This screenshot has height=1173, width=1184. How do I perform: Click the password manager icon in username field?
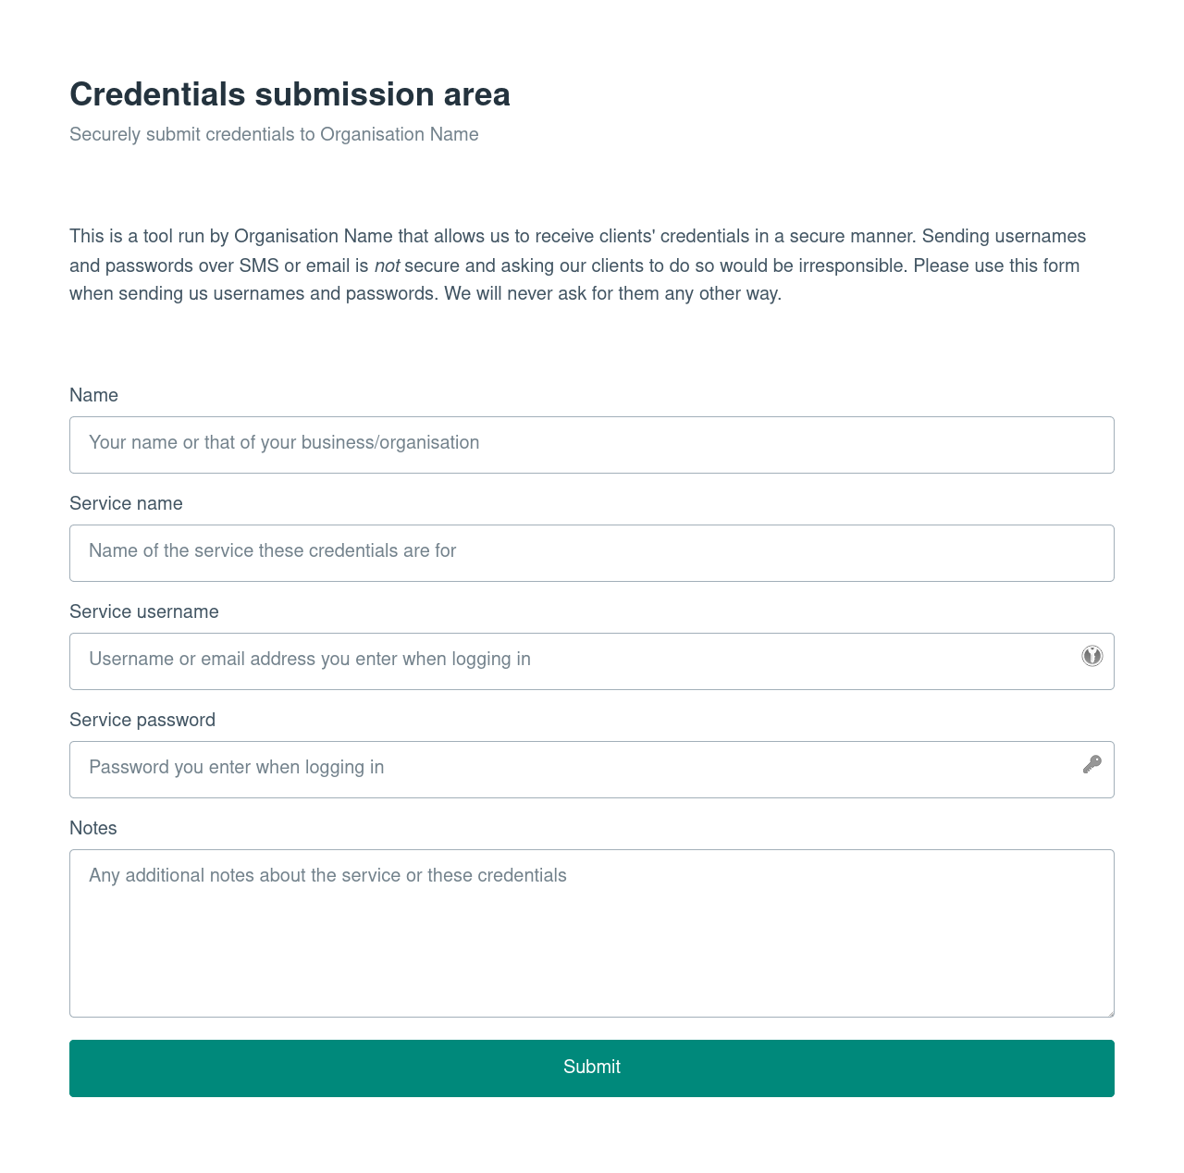[x=1092, y=656]
